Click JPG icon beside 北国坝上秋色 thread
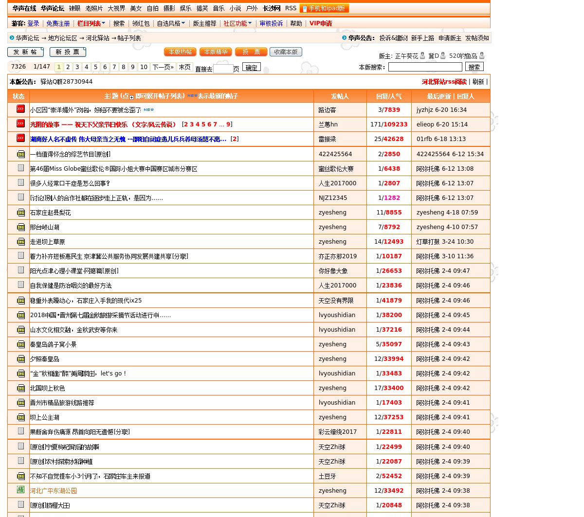This screenshot has height=517, width=584. pos(21,388)
